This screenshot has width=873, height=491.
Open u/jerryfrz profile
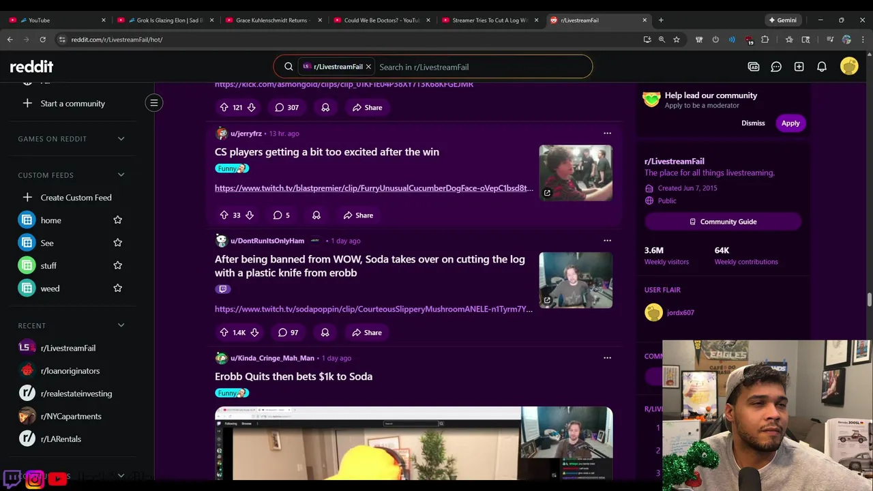(246, 134)
